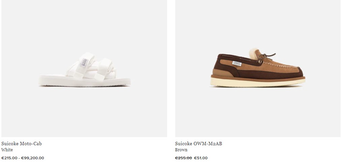Click the €99,200.00 upper price
The width and height of the screenshot is (346, 164).
32,158
